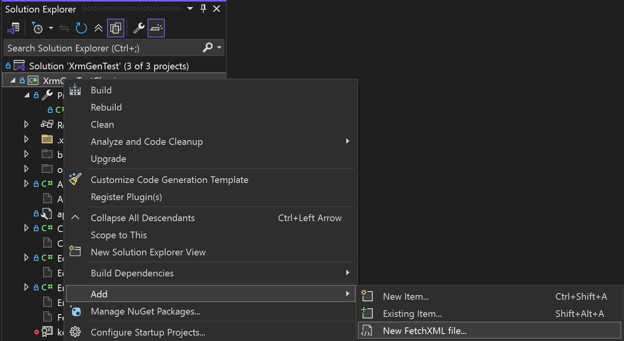Toggle the Show All Files button
The width and height of the screenshot is (624, 341).
click(x=116, y=28)
